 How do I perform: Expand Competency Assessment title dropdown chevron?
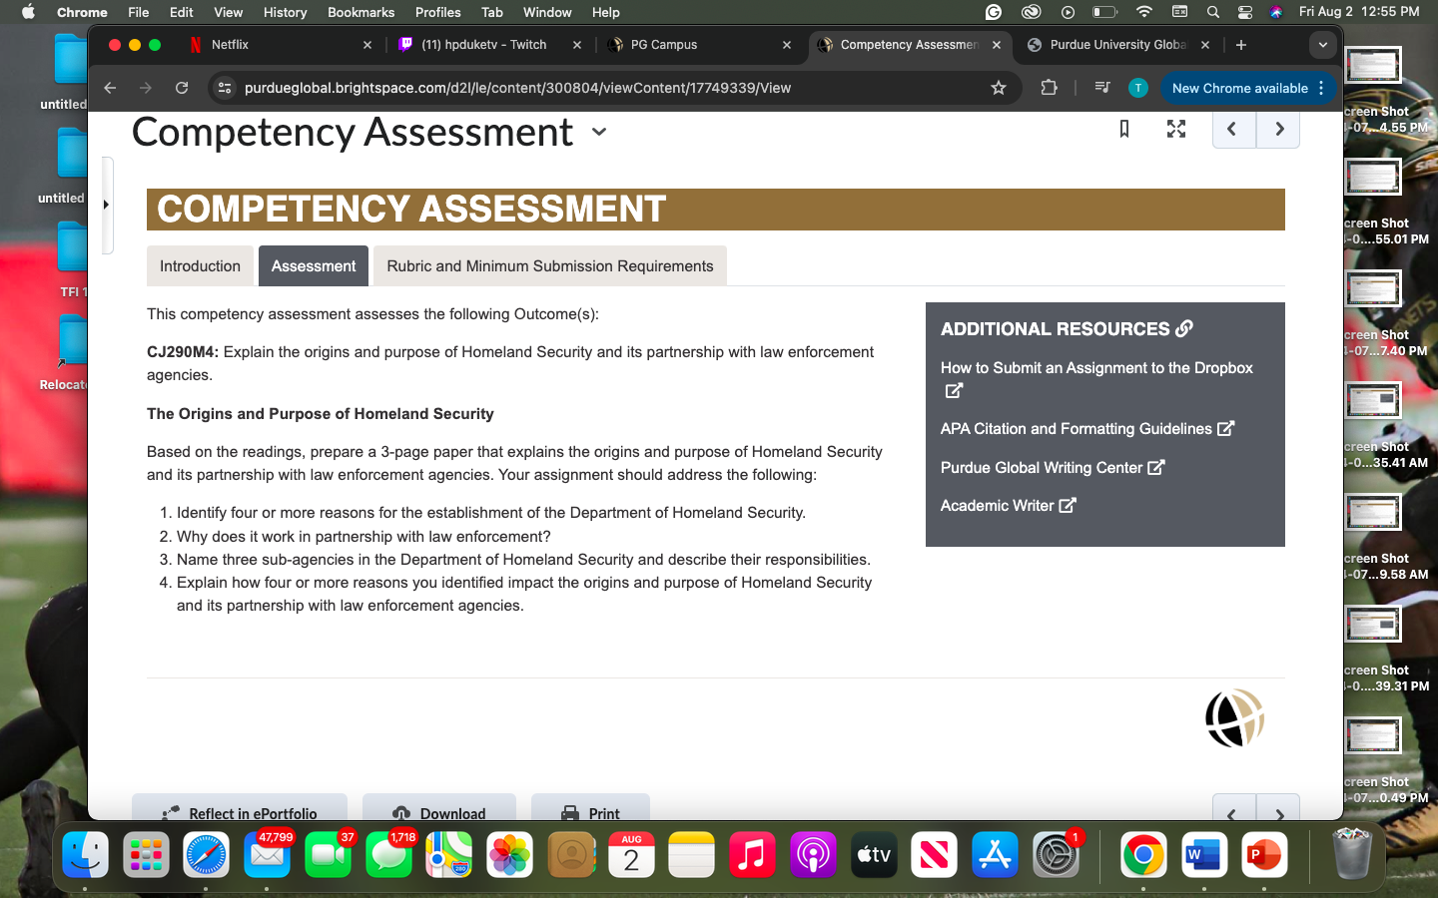599,132
